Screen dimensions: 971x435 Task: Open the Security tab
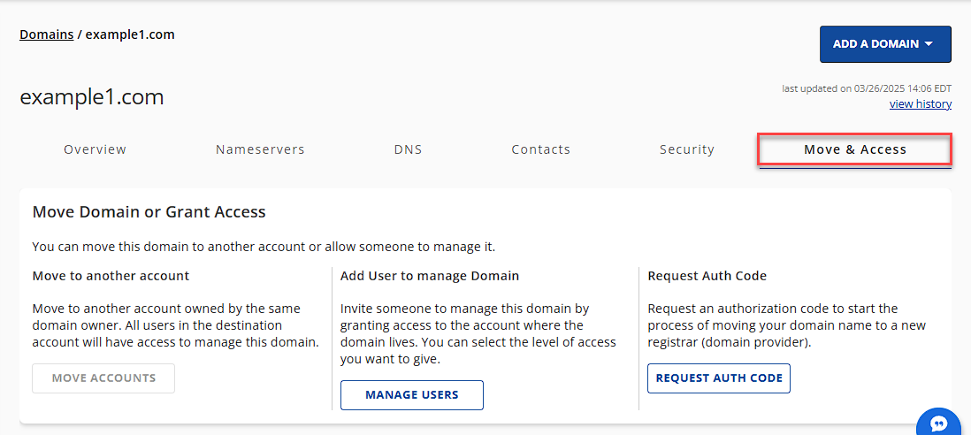point(687,149)
